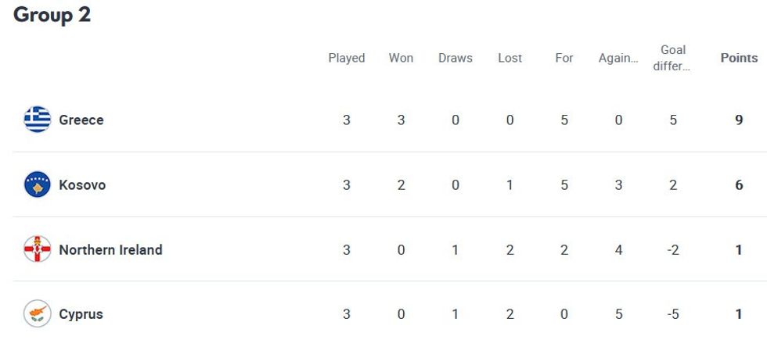Screen dimensions: 767x347
Task: Click the Won column header
Action: [401, 58]
